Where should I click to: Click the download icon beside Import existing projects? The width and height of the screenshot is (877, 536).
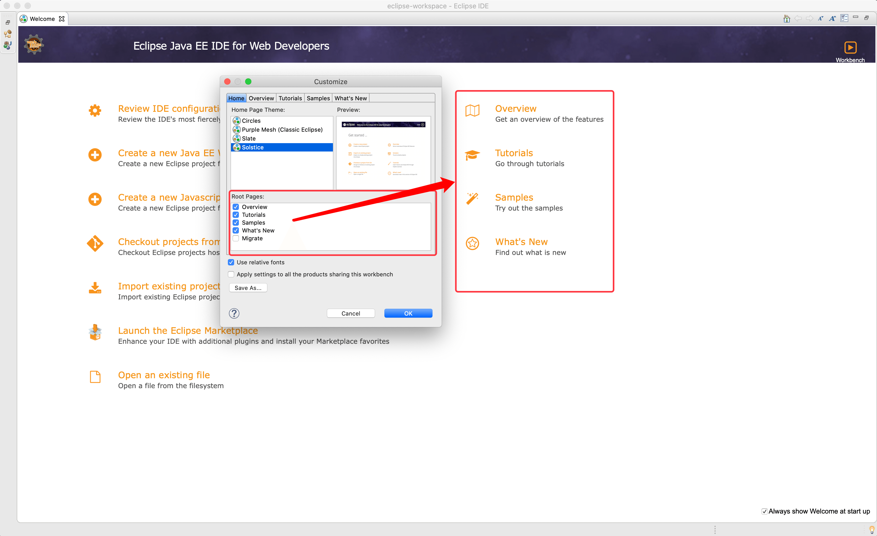(95, 288)
